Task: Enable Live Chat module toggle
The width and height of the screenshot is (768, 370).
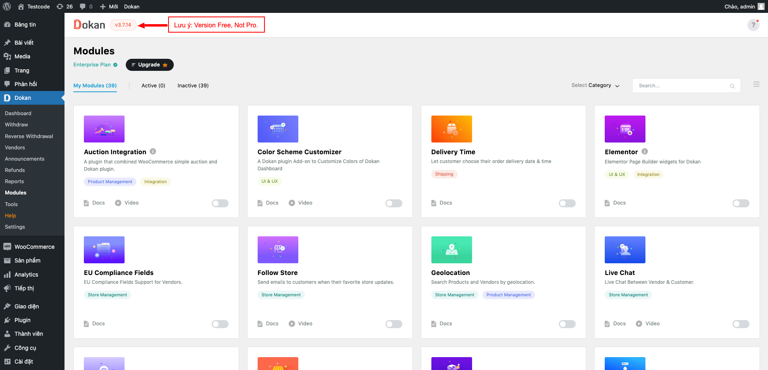Action: (x=741, y=324)
